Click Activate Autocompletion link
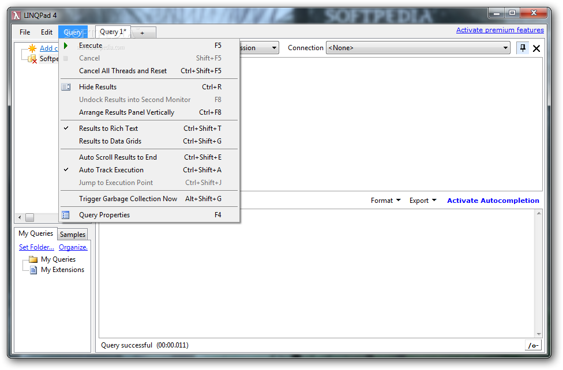563x370 pixels. [493, 201]
